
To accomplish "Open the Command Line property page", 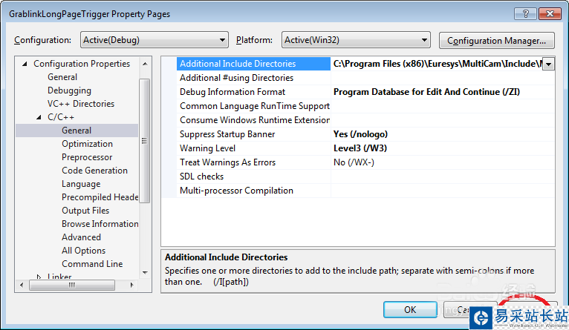I will point(92,264).
